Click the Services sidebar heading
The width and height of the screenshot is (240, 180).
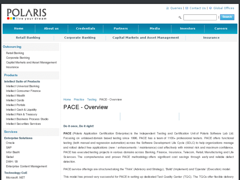[x=11, y=132]
